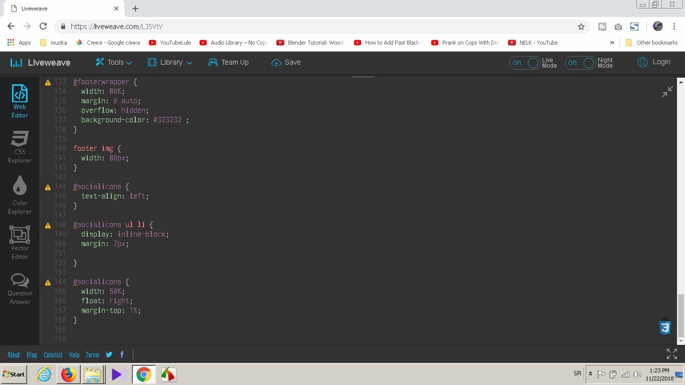Viewport: 685px width, 385px height.
Task: Toggle Live Mode off
Action: 525,63
